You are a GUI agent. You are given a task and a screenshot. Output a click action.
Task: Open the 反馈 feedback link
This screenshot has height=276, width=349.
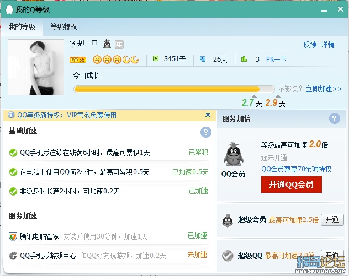tap(310, 45)
